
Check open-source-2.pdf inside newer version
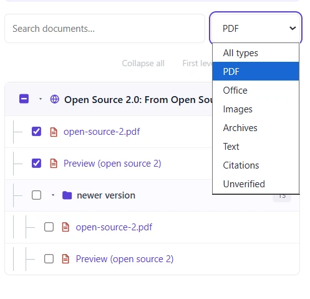point(49,227)
